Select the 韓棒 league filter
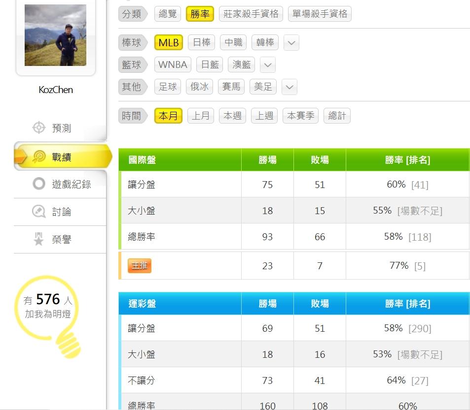470x410 pixels. coord(265,42)
